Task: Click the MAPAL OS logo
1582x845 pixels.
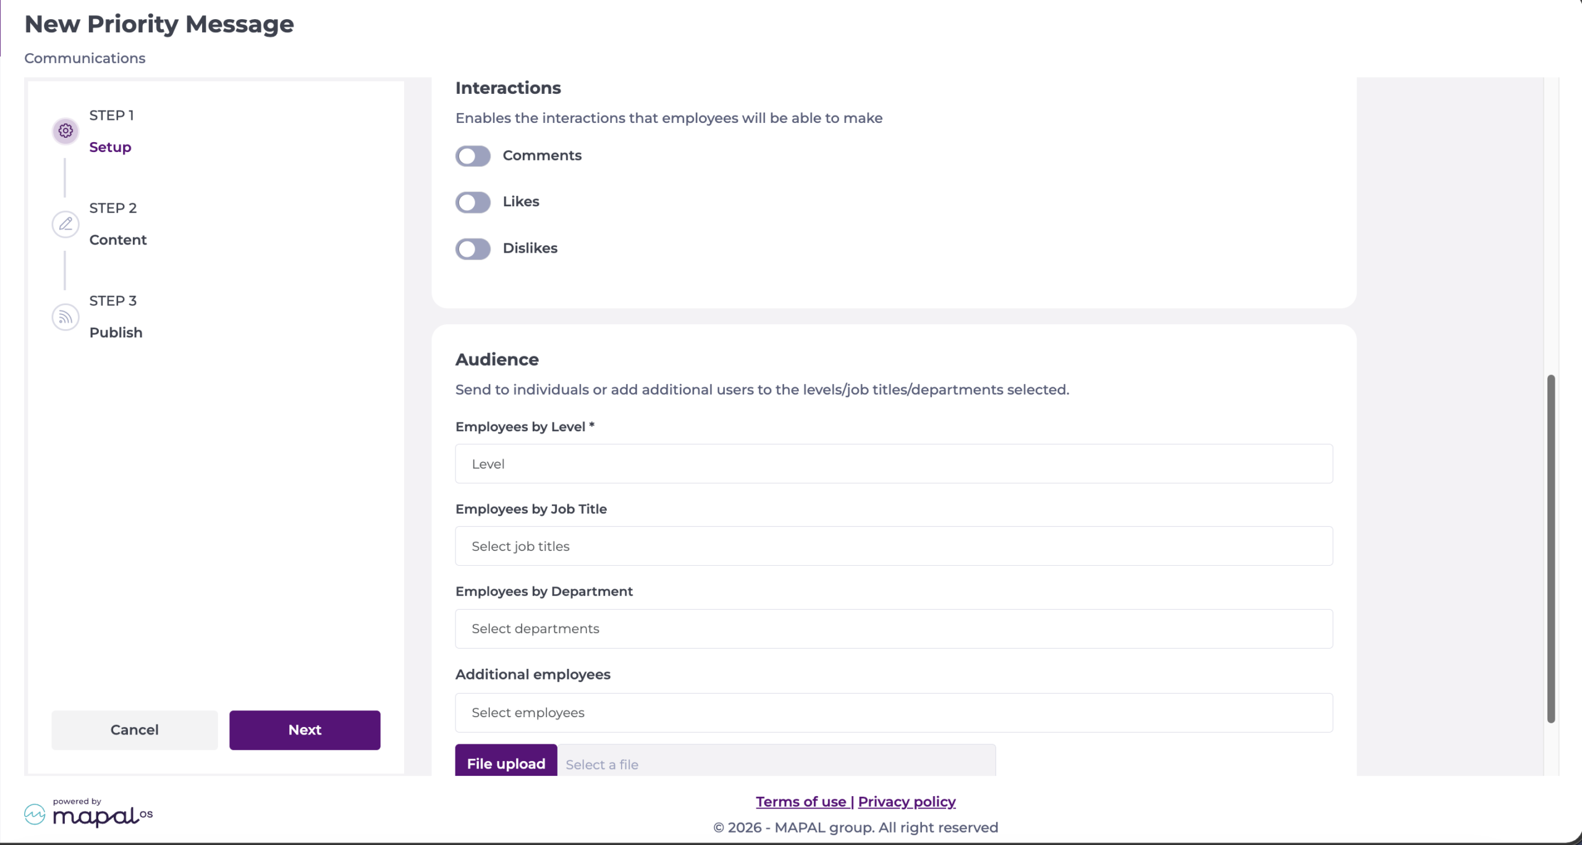Action: [88, 813]
